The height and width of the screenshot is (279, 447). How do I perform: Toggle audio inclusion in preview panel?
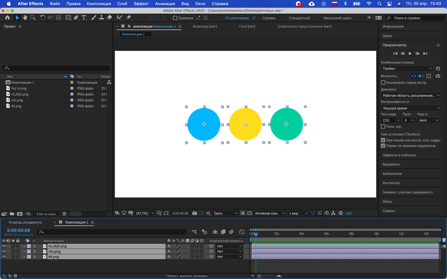[421, 76]
